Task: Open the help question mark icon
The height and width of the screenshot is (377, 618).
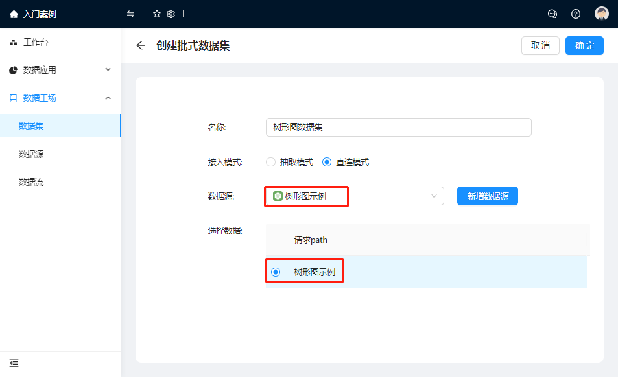Action: click(576, 14)
